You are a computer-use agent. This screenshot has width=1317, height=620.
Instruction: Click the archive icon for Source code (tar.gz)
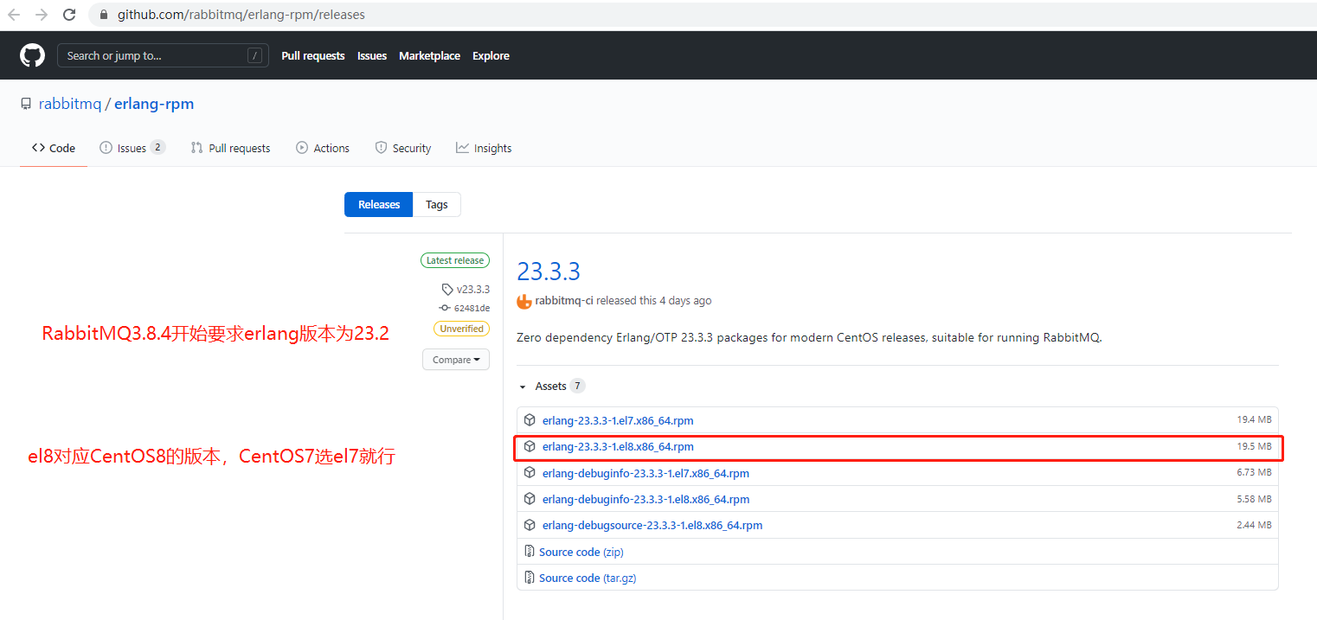click(x=530, y=578)
